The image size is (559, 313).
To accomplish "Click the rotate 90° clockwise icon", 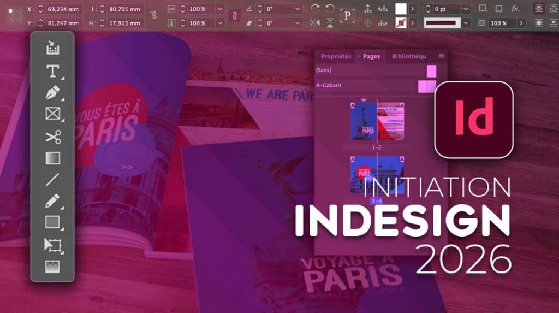I will [315, 9].
